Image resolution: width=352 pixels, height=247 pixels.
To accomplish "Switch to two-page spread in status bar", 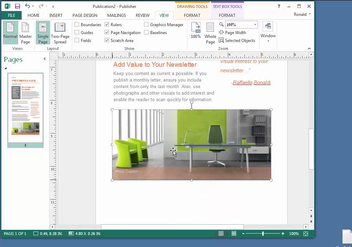I will coord(234,234).
